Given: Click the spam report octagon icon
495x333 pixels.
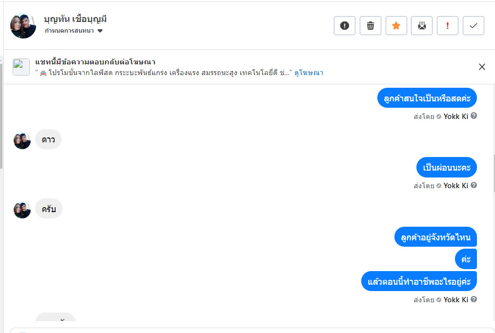Looking at the screenshot, I should [x=345, y=26].
